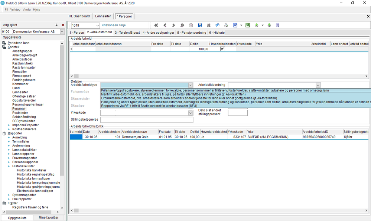This screenshot has height=221, width=371.
Task: Open the Hjelp menu
Action: [36, 10]
